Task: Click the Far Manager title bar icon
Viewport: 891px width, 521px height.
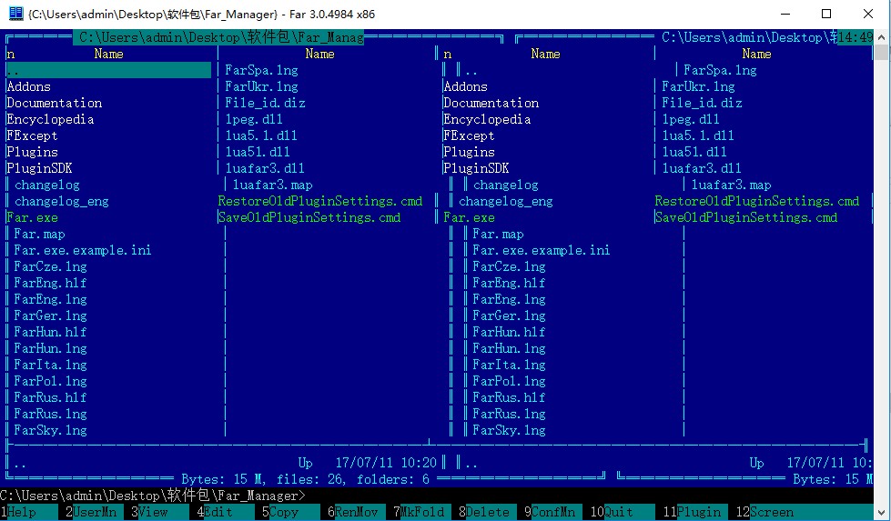Action: [x=15, y=14]
